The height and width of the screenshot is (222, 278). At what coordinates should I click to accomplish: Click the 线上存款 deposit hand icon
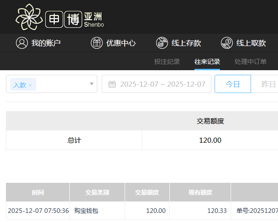[x=162, y=43]
